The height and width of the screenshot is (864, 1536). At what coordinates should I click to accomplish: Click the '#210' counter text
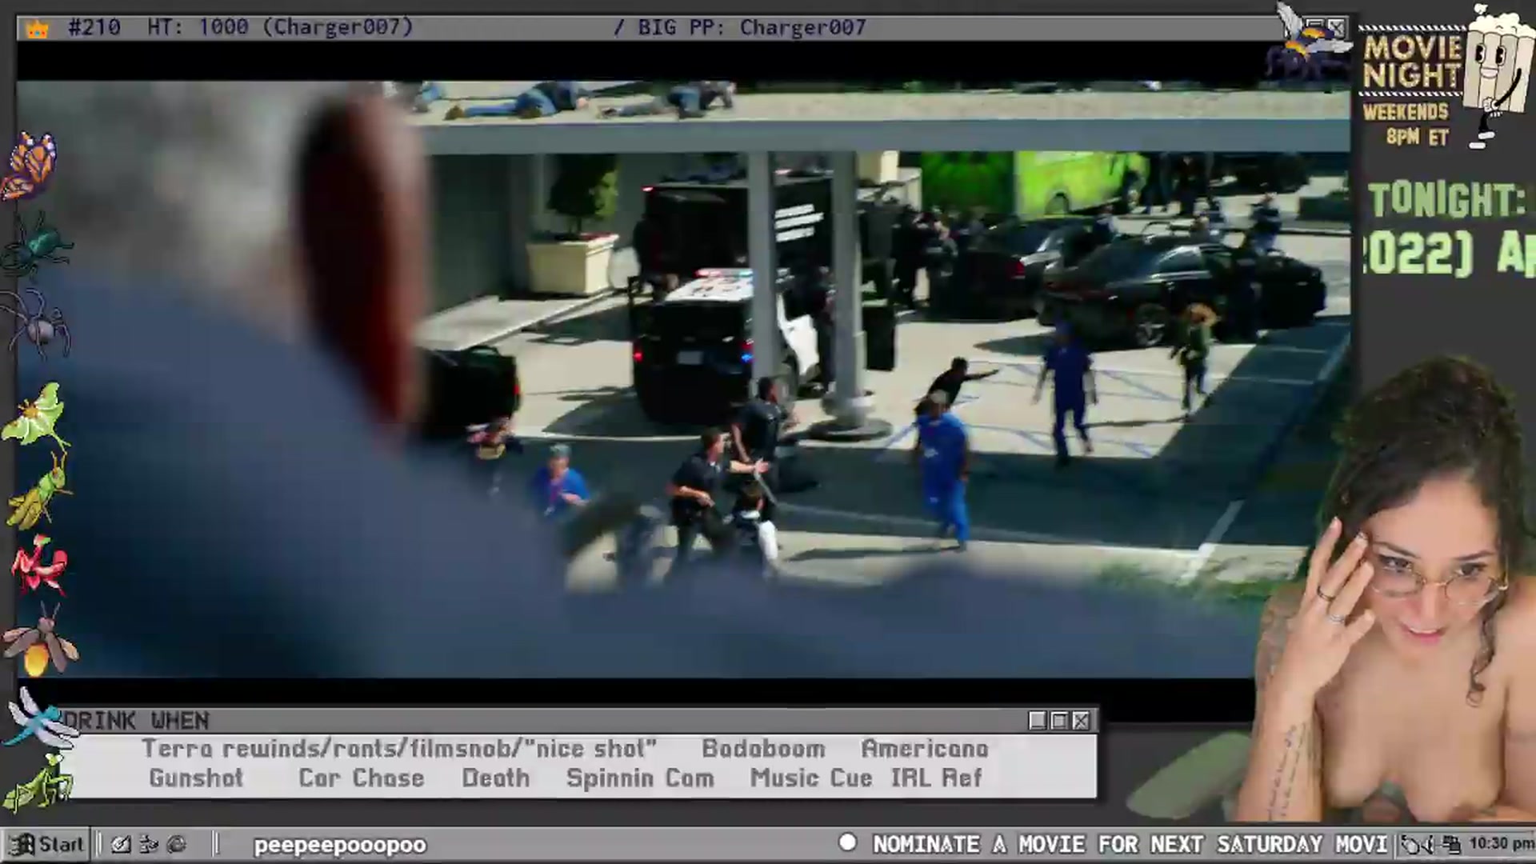[94, 28]
